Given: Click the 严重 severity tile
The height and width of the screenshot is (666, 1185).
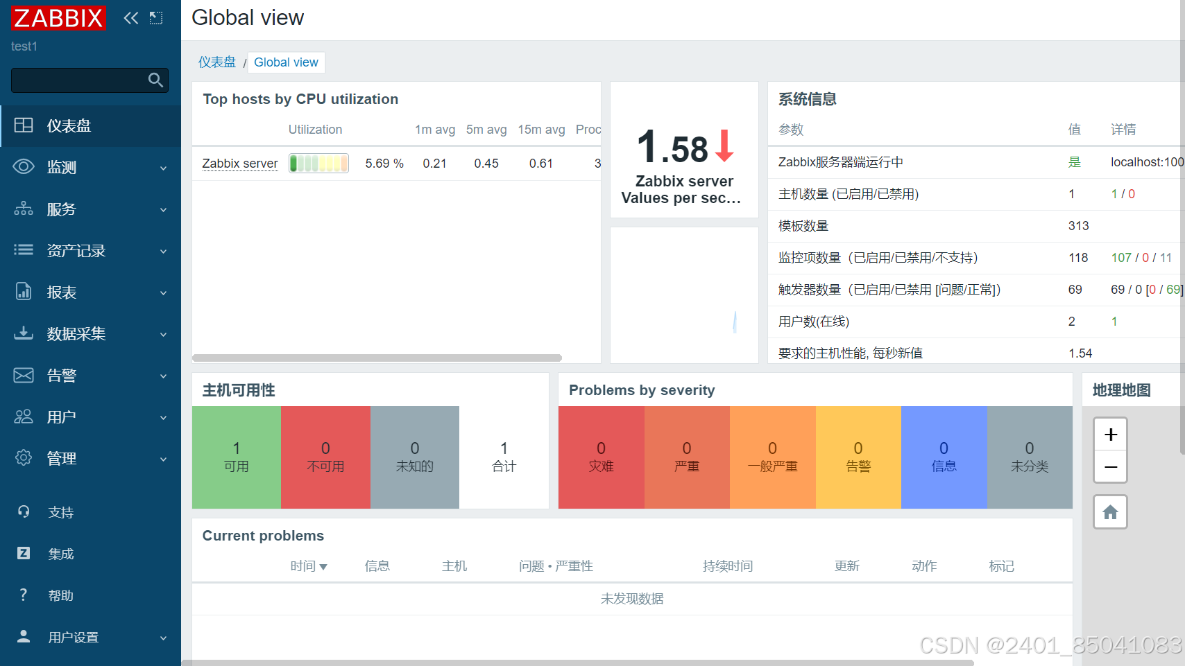Looking at the screenshot, I should pos(687,457).
